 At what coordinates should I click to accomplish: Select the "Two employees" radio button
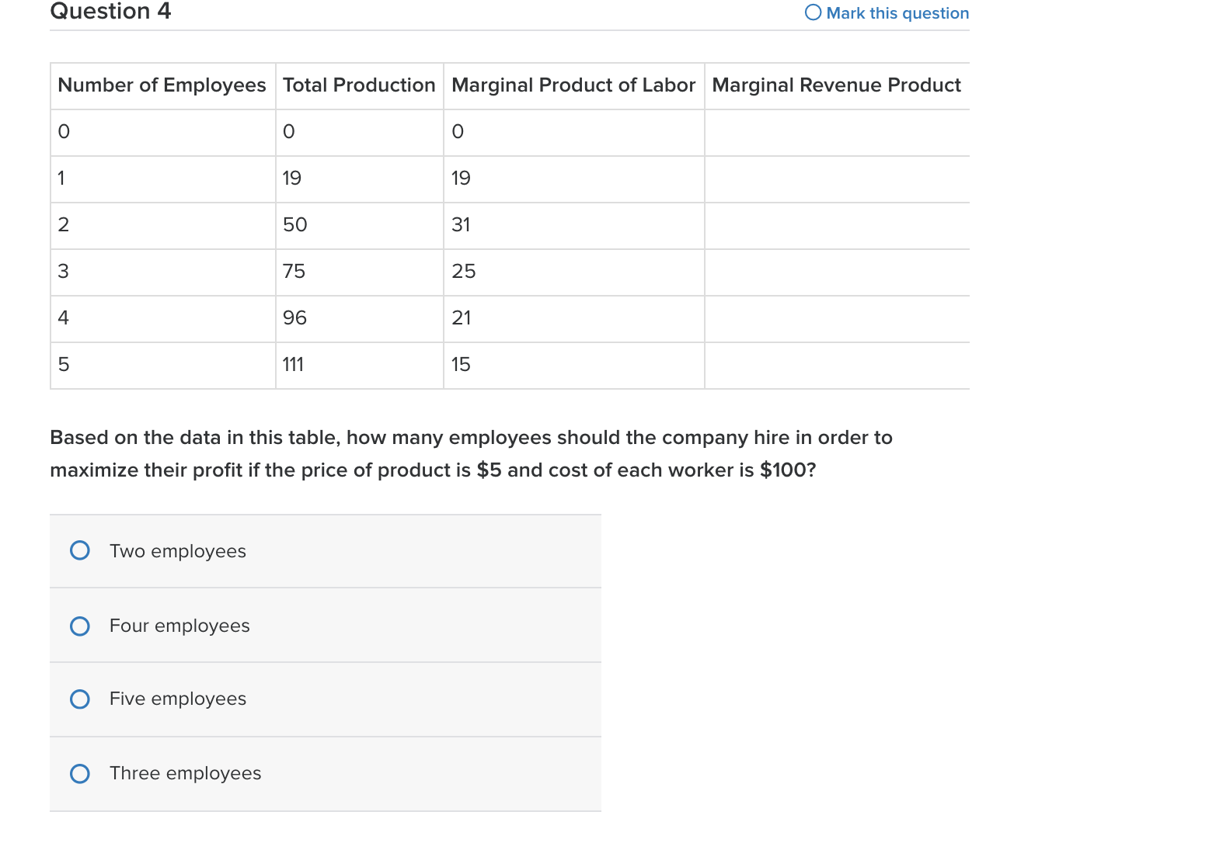pyautogui.click(x=80, y=551)
